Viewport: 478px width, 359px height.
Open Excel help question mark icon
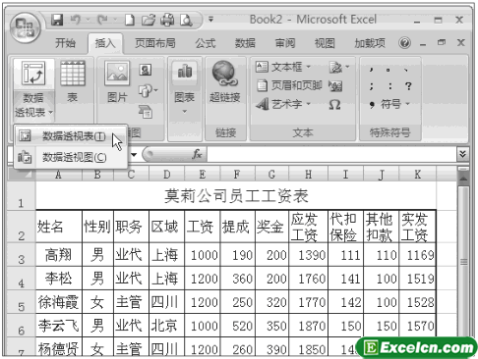coord(405,43)
